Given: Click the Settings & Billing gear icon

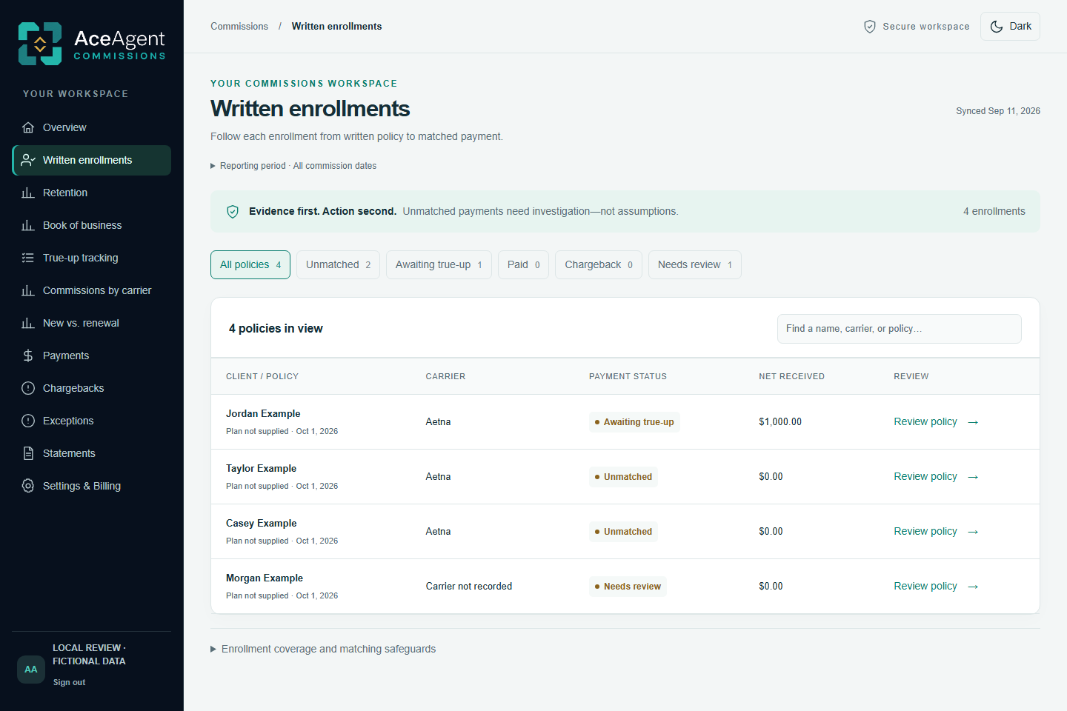Looking at the screenshot, I should coord(28,486).
